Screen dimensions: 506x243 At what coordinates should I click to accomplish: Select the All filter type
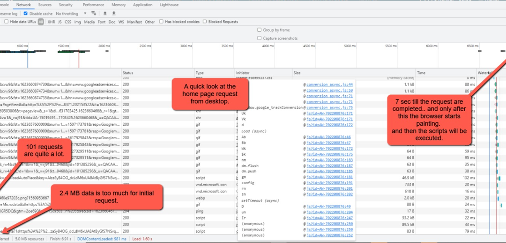tap(41, 22)
